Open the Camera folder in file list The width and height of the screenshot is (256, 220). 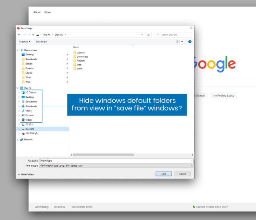click(80, 52)
